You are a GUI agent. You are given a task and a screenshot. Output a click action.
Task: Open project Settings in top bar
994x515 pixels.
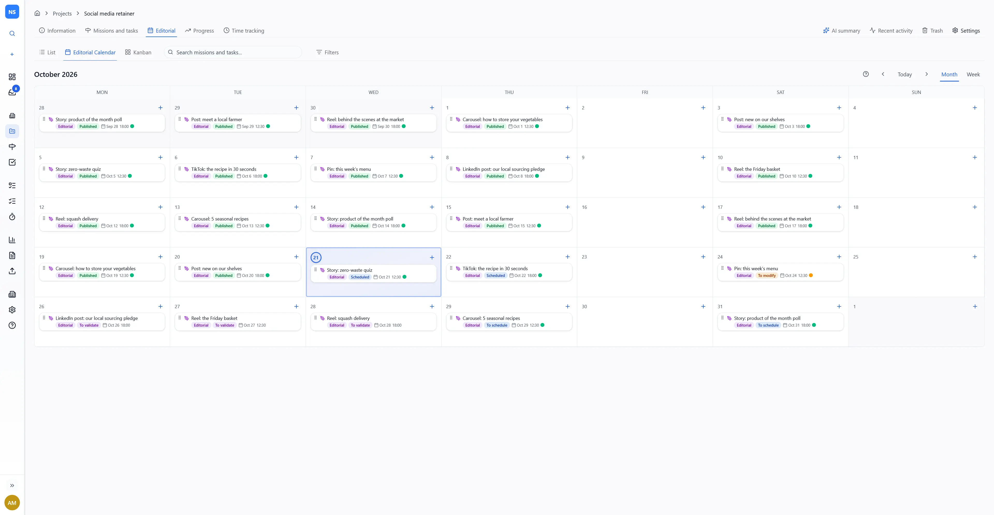966,31
